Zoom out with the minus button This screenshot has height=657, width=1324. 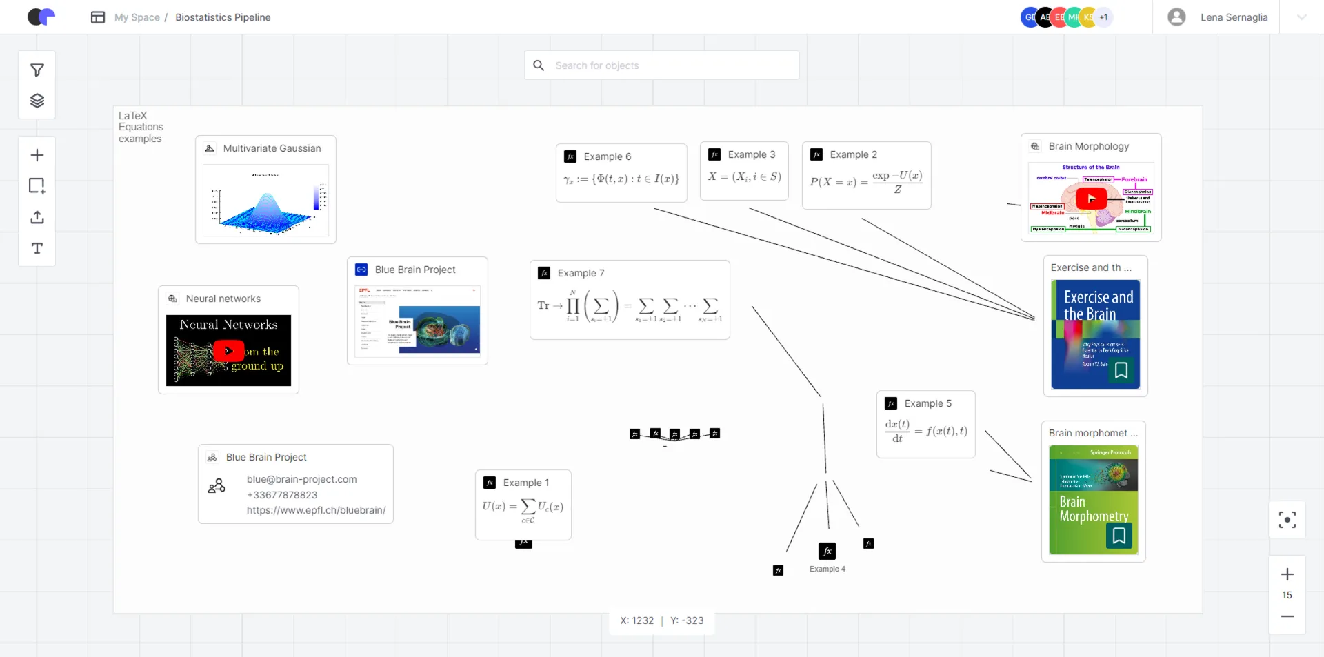pyautogui.click(x=1287, y=616)
